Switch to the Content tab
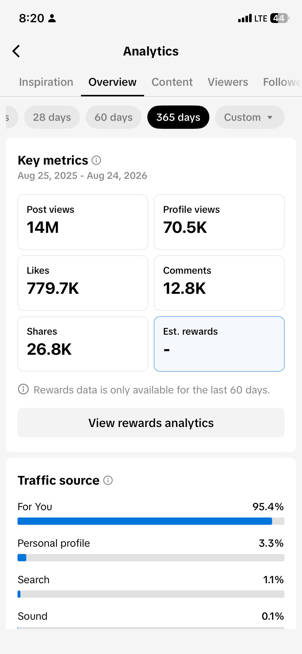Screen dimensions: 302x654 pyautogui.click(x=172, y=82)
